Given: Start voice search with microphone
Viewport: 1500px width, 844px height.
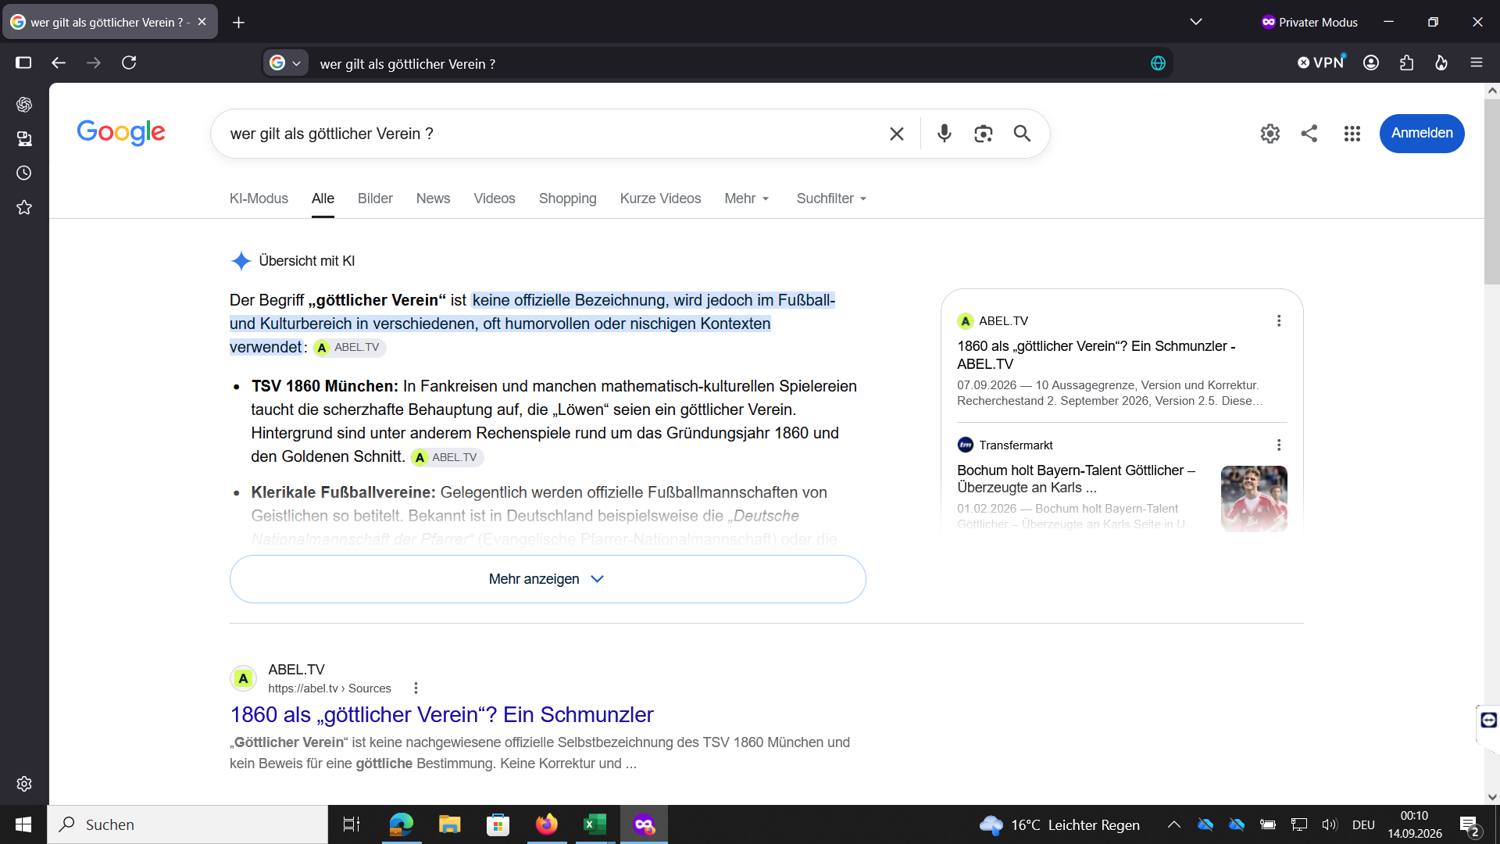Looking at the screenshot, I should (x=945, y=134).
